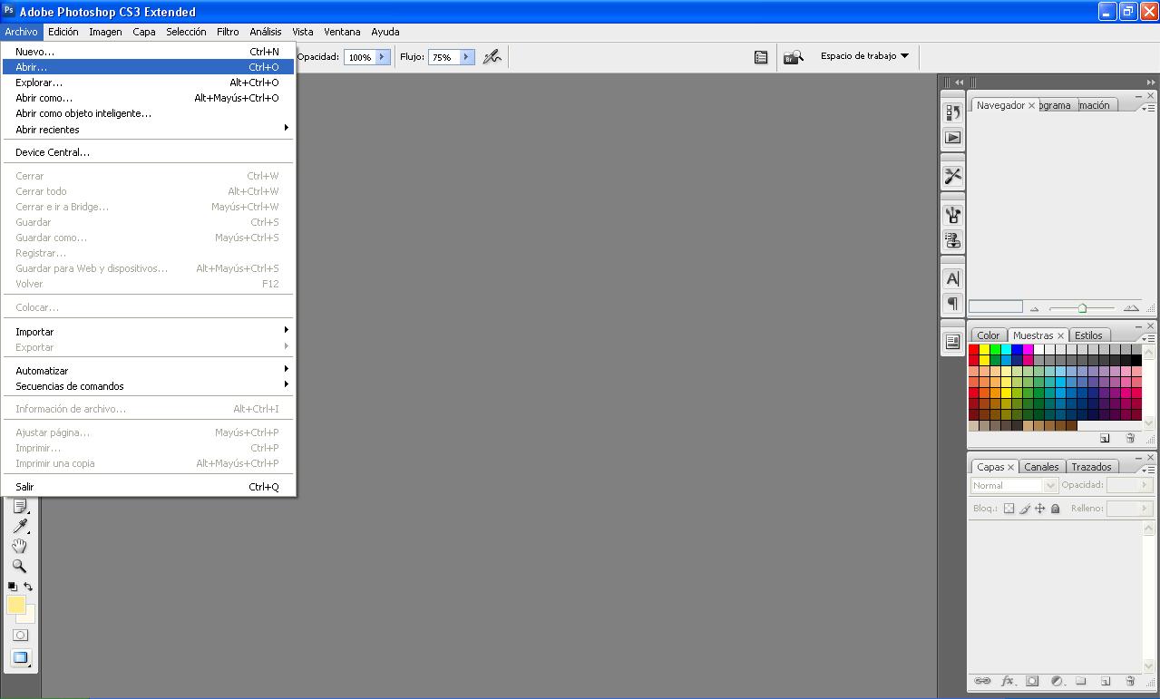
Task: Open the Flujo slider arrow in options bar
Action: 467,57
